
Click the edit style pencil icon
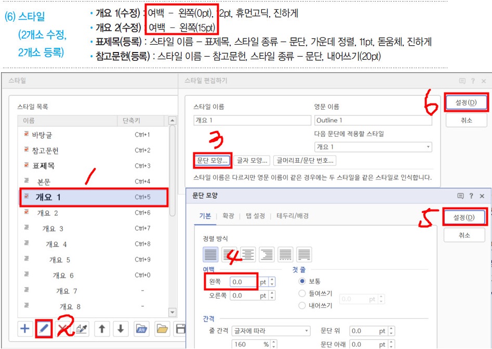pyautogui.click(x=44, y=329)
